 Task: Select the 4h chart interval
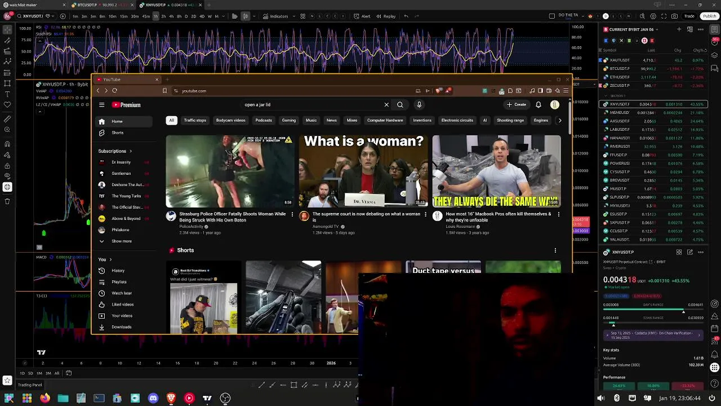[x=171, y=16]
